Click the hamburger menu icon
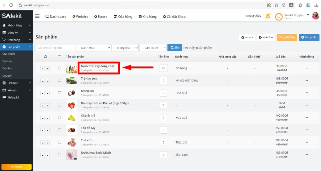This screenshot has width=321, height=171. point(37,16)
